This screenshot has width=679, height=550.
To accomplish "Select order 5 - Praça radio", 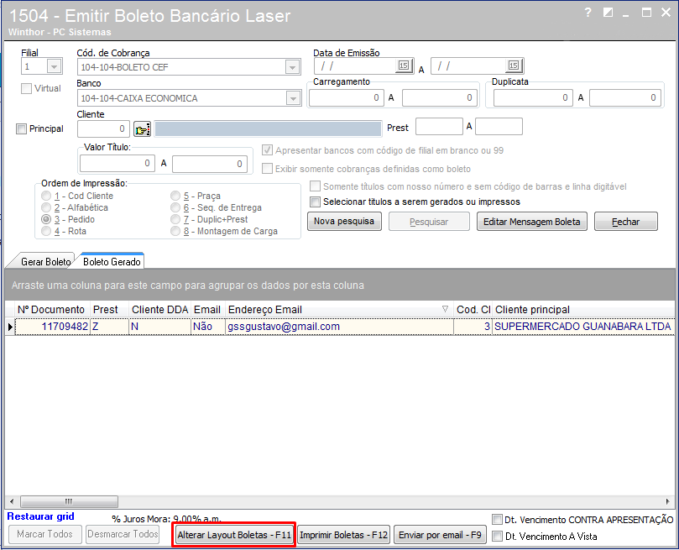I will click(175, 196).
